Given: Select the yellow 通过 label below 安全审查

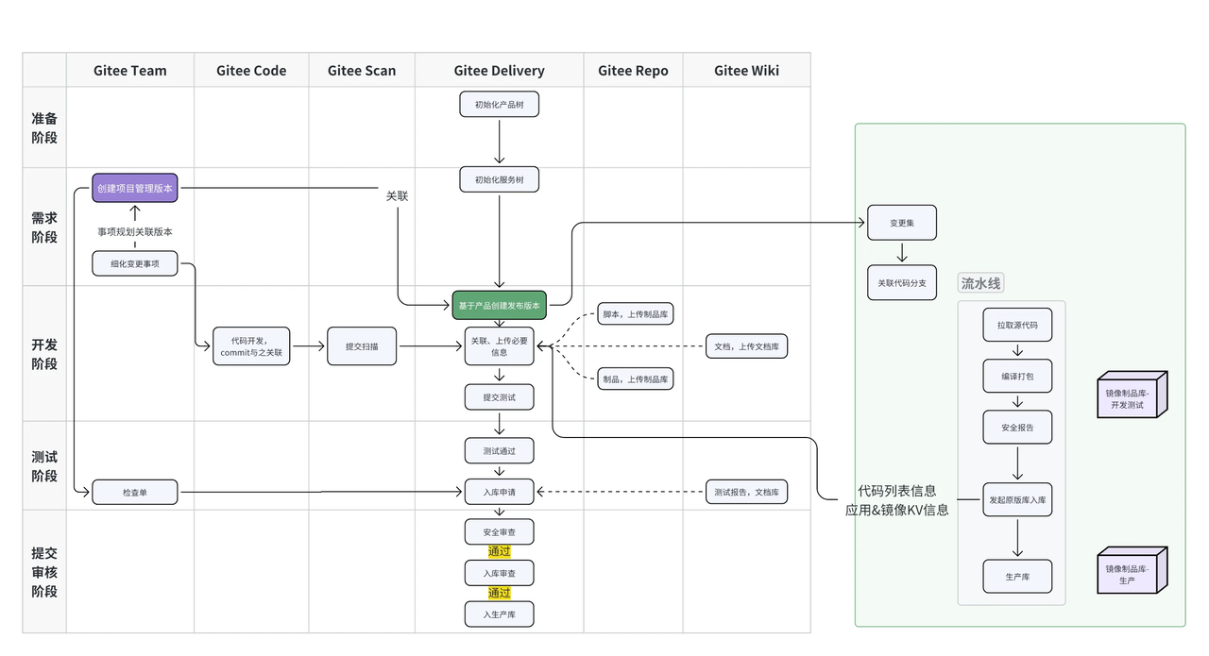Looking at the screenshot, I should tap(500, 552).
